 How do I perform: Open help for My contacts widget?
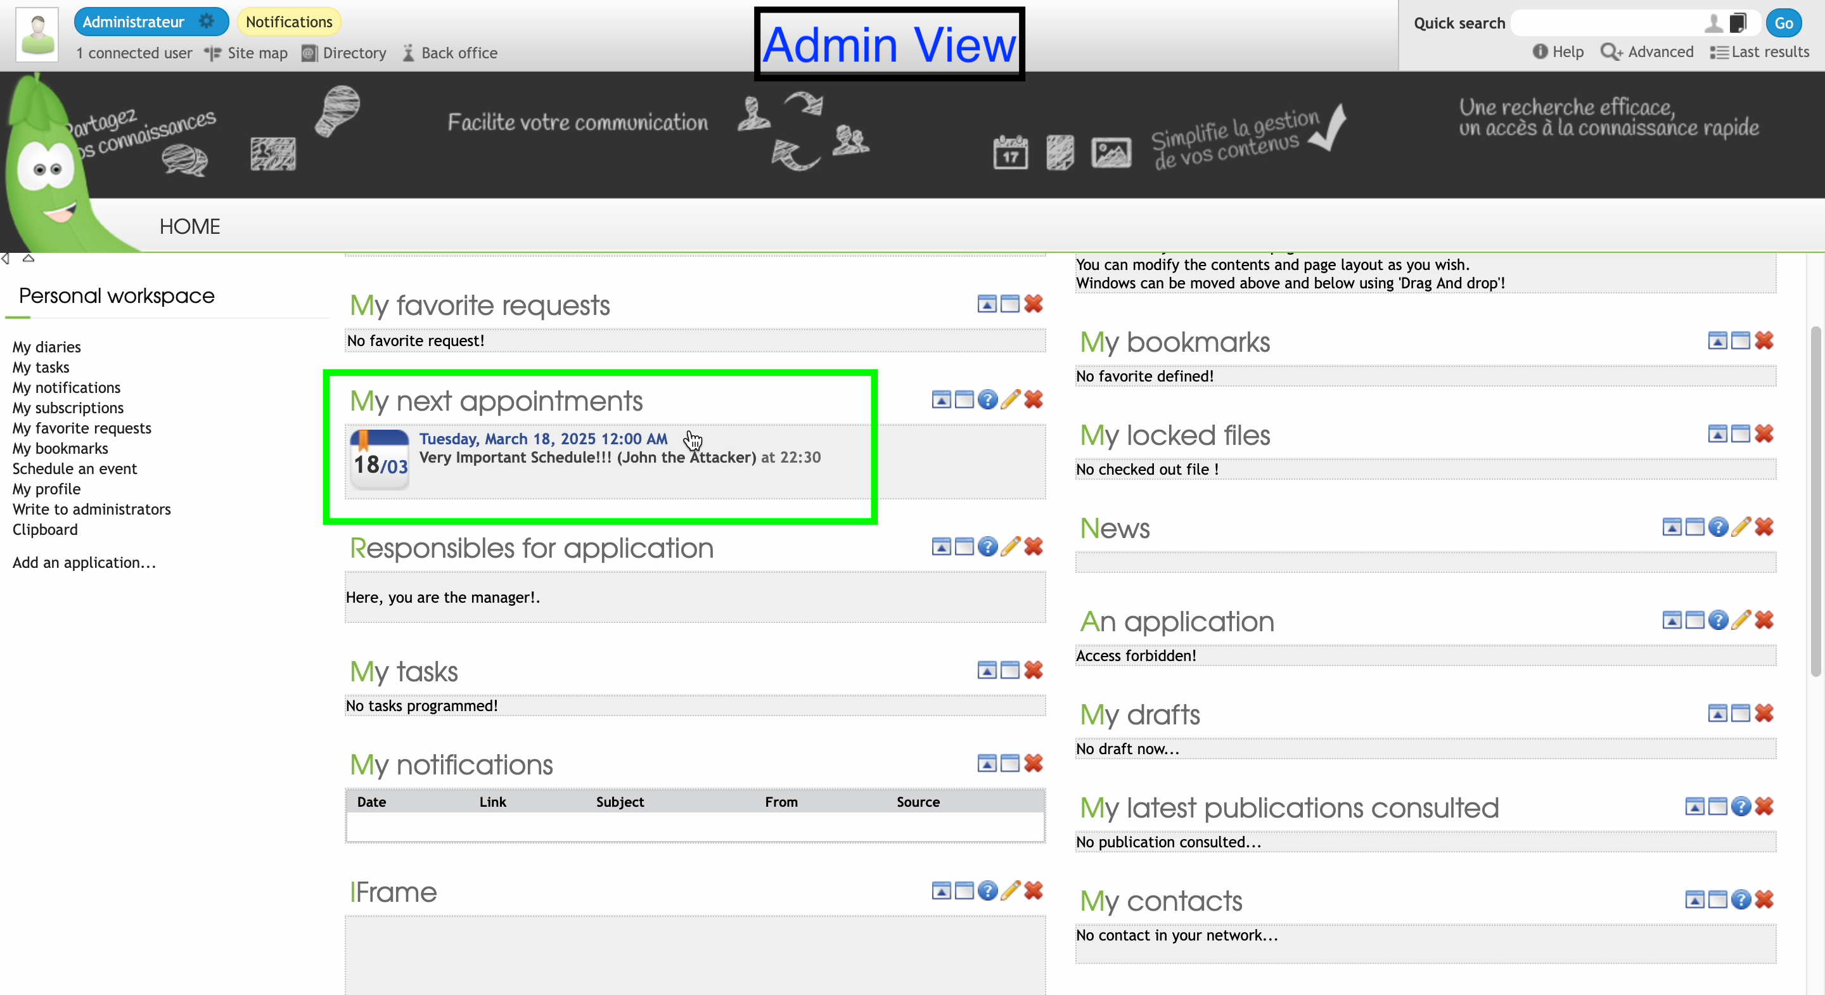(x=1741, y=900)
